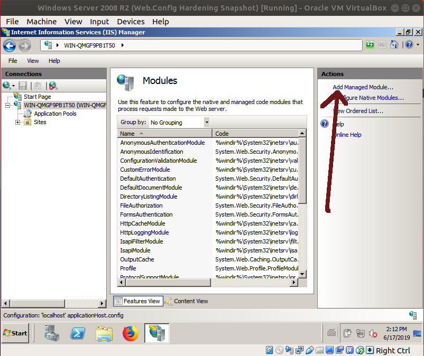The image size is (424, 356).
Task: Click the address bar breadcrumb server name
Action: pos(89,45)
